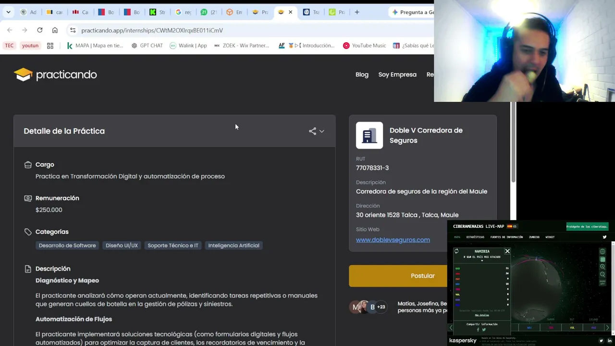Open WIDGET in Kaspersky map
The image size is (615, 346).
[x=550, y=237]
